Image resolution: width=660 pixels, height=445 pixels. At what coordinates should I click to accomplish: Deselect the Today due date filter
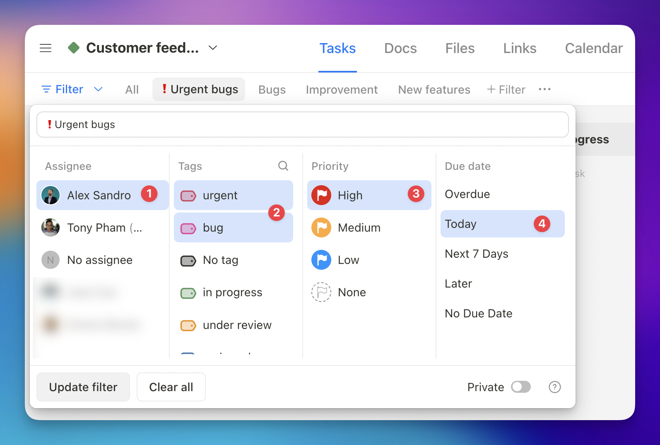503,224
